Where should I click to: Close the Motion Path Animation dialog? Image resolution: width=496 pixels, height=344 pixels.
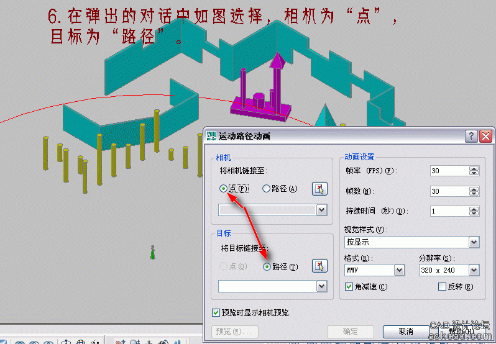(485, 136)
